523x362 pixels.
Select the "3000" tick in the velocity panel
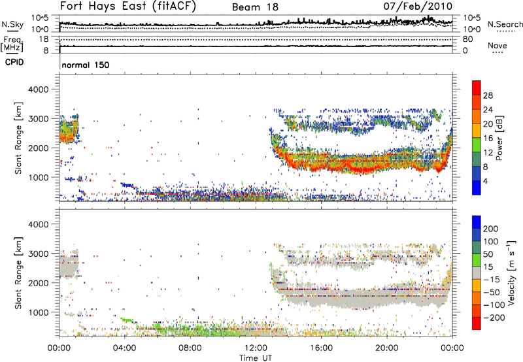38,254
